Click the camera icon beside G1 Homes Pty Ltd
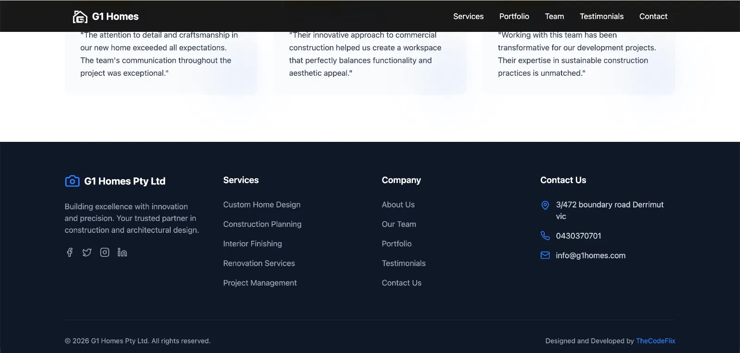The width and height of the screenshot is (740, 353). [x=72, y=181]
